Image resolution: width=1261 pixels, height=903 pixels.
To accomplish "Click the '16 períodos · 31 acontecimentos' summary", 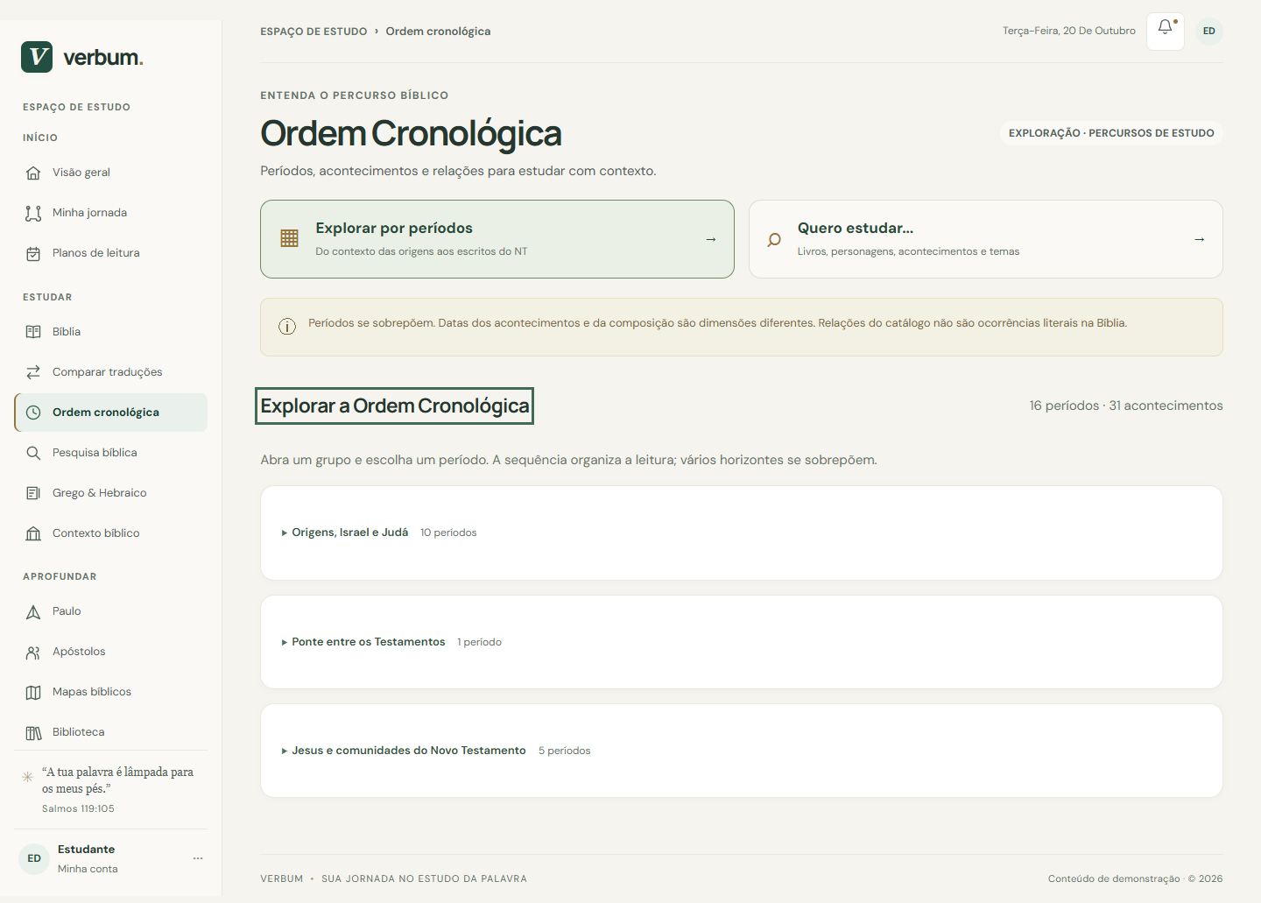I will pos(1126,406).
